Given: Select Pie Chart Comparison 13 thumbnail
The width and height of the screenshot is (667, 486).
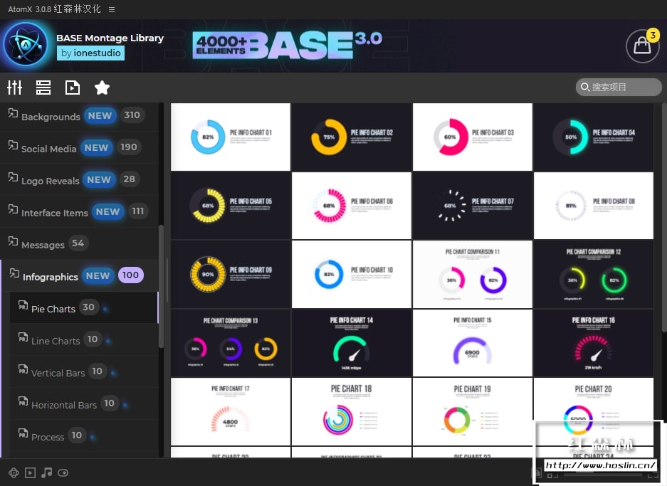Looking at the screenshot, I should coord(231,343).
